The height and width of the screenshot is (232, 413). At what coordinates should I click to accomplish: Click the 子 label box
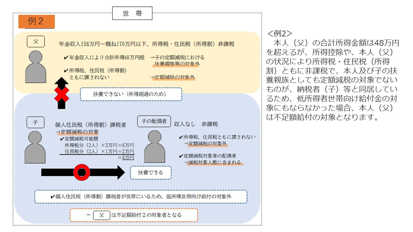(35, 122)
